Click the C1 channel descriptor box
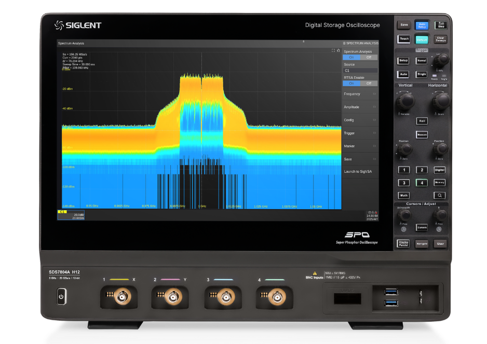This screenshot has height=344, width=487. point(71,215)
